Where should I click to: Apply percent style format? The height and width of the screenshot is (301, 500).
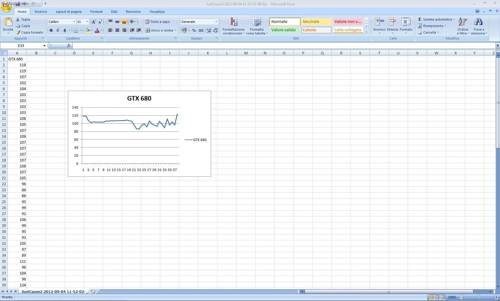194,30
